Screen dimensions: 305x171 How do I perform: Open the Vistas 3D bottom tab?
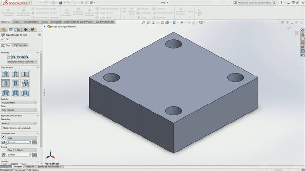[x=30, y=167]
